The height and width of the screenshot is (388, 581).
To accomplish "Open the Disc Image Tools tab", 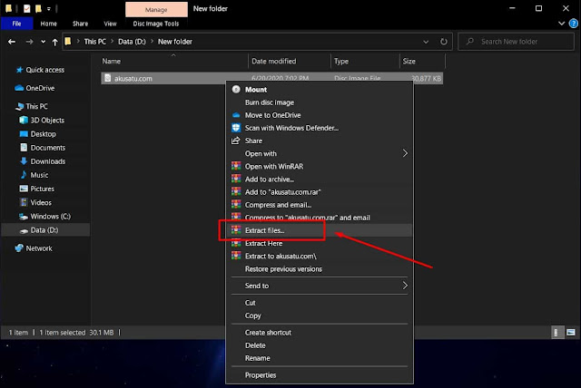I will [156, 24].
